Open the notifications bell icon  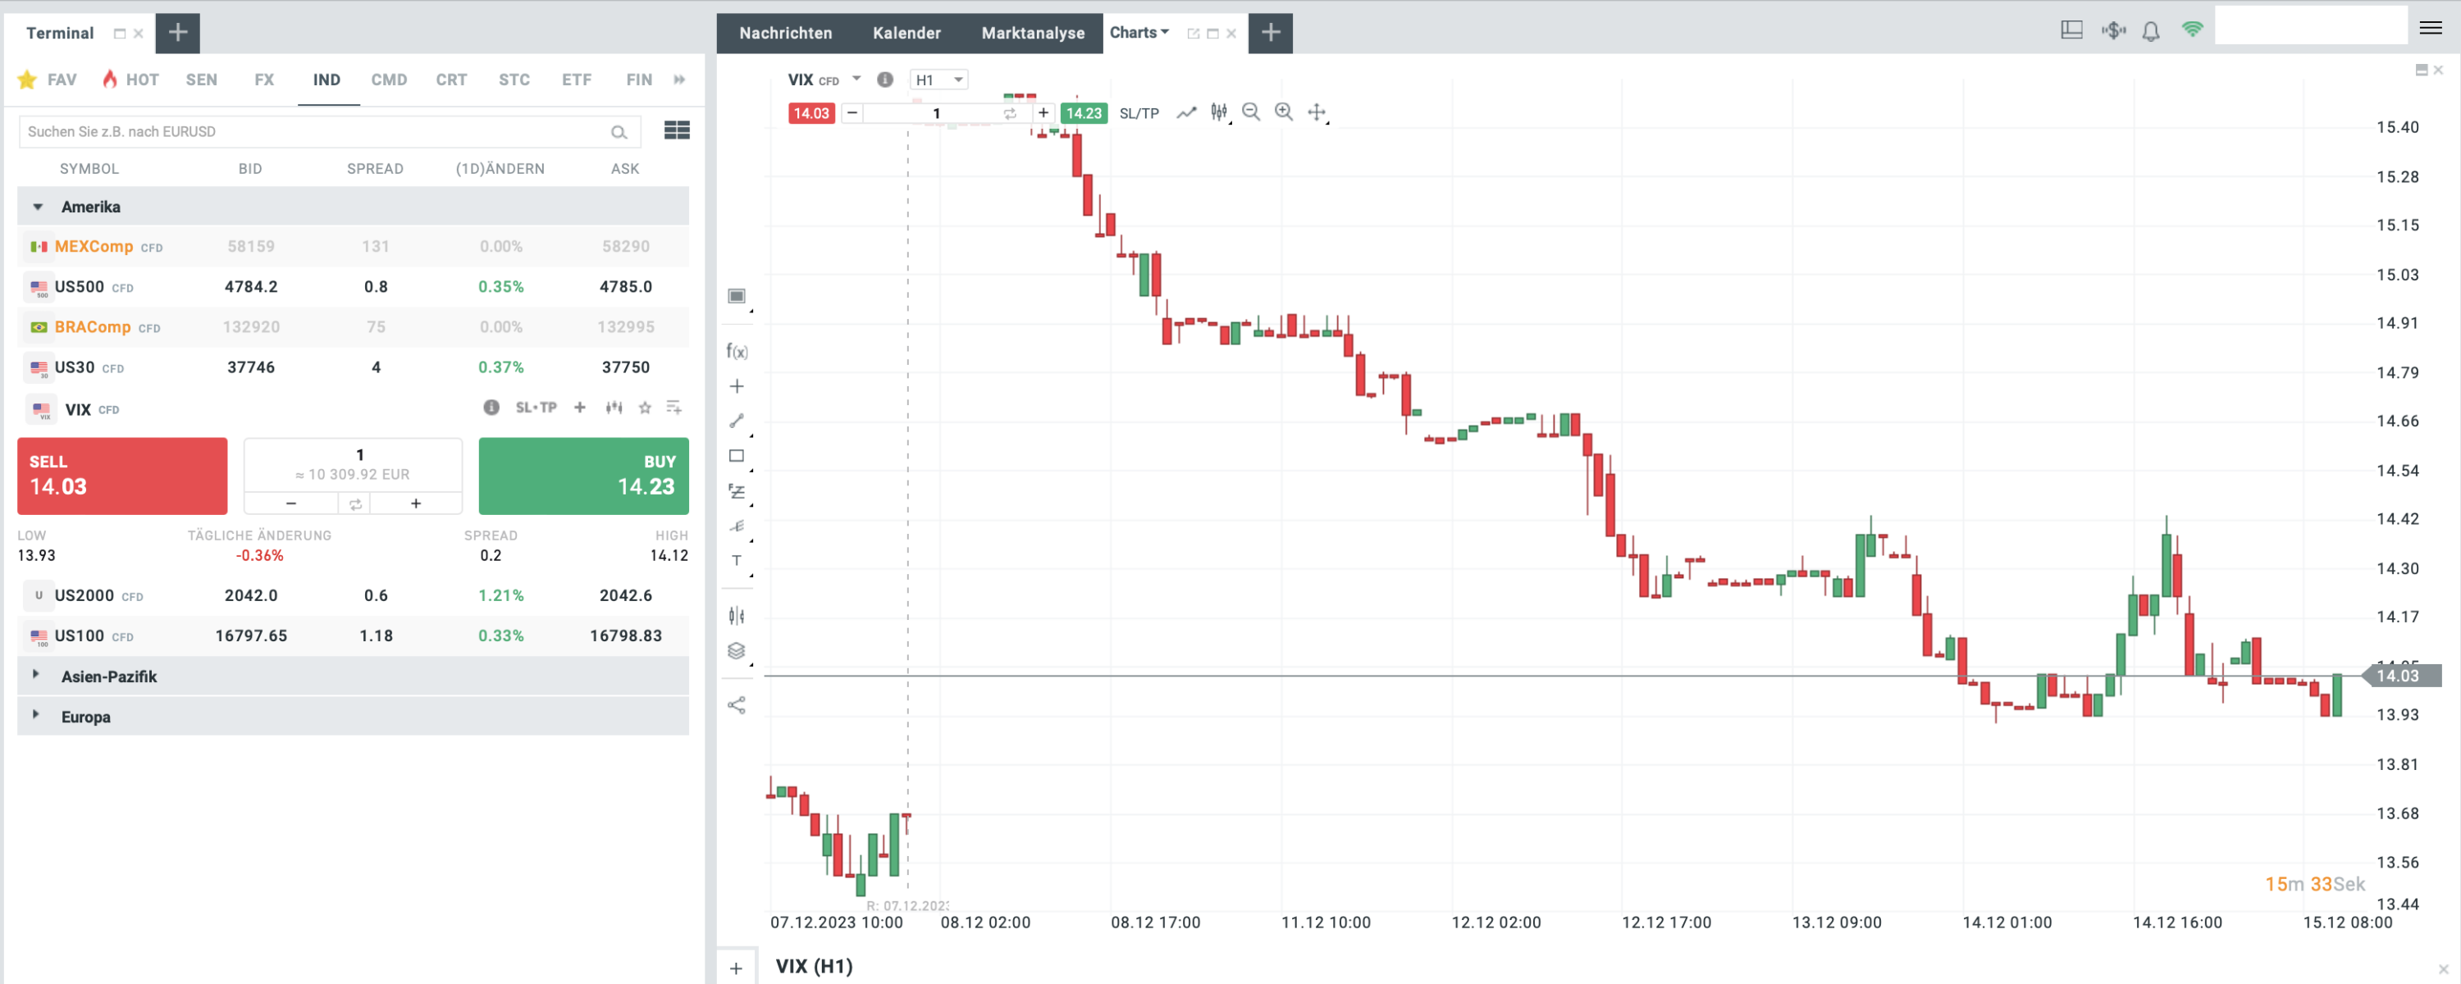[2151, 30]
